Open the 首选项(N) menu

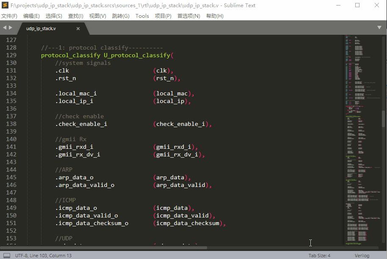[188, 16]
